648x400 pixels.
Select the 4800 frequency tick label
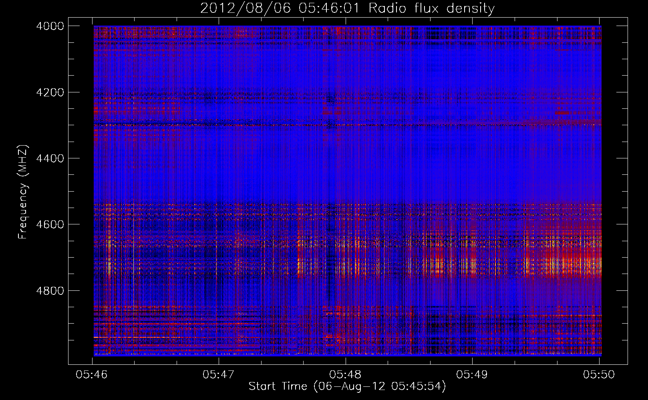[50, 291]
